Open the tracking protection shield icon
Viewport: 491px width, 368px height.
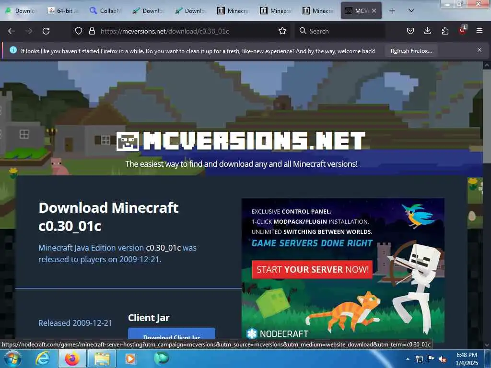click(x=79, y=31)
